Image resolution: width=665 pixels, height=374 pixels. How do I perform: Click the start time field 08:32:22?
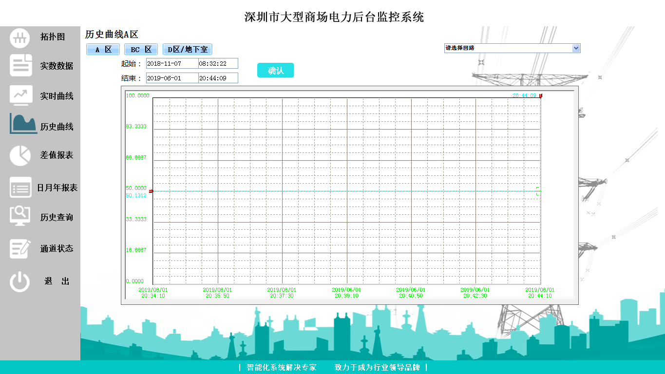(x=218, y=64)
